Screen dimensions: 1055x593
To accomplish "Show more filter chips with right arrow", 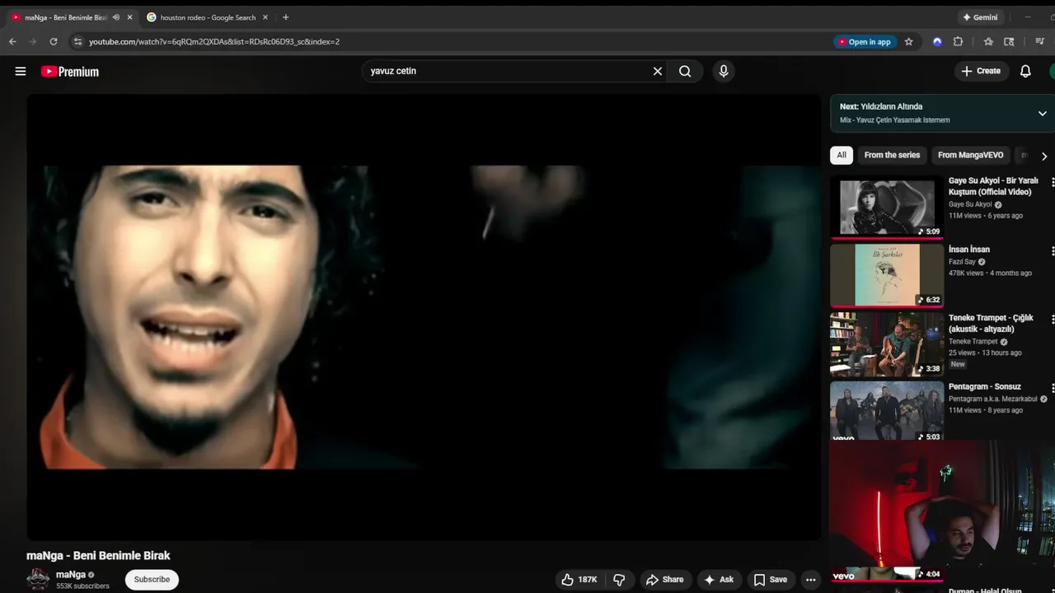I will coord(1044,156).
